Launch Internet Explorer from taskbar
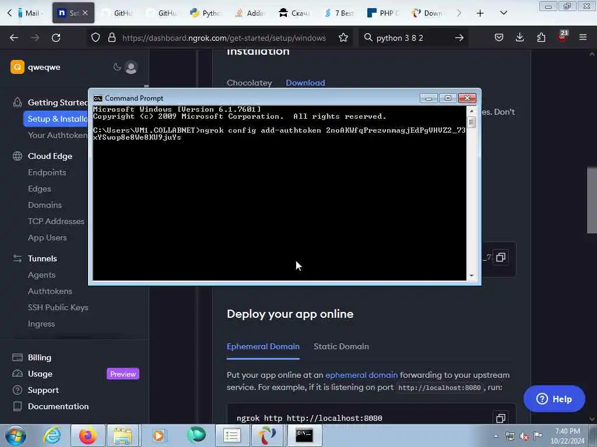The image size is (597, 447). click(52, 435)
